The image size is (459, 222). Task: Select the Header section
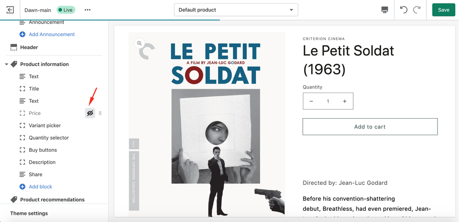[x=29, y=47]
